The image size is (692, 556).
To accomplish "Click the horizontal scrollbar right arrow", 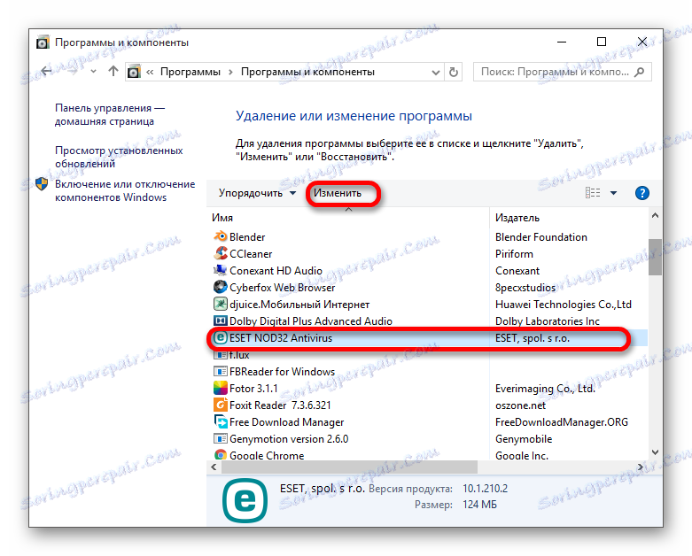I will tap(641, 467).
